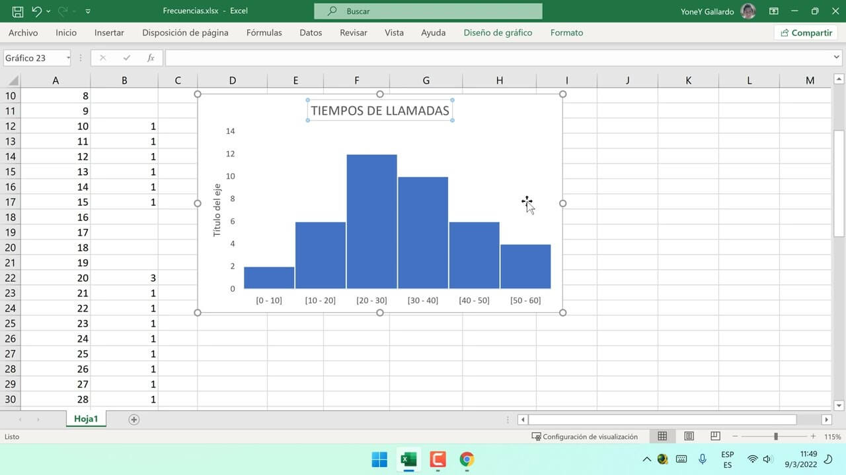The height and width of the screenshot is (475, 846).
Task: Click the Compartir button
Action: tap(806, 32)
